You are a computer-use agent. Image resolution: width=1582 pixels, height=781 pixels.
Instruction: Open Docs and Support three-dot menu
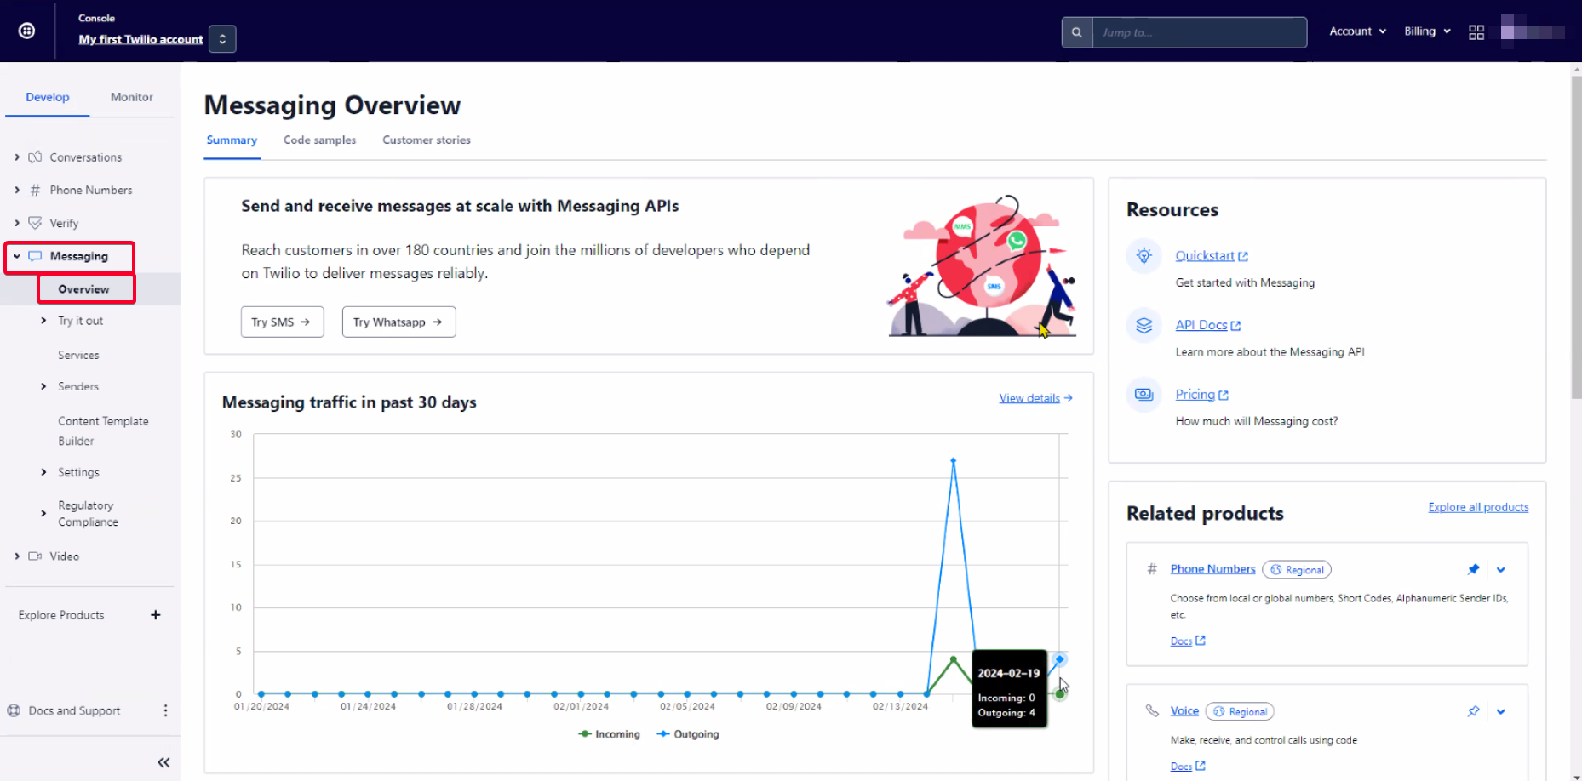pyautogui.click(x=165, y=710)
